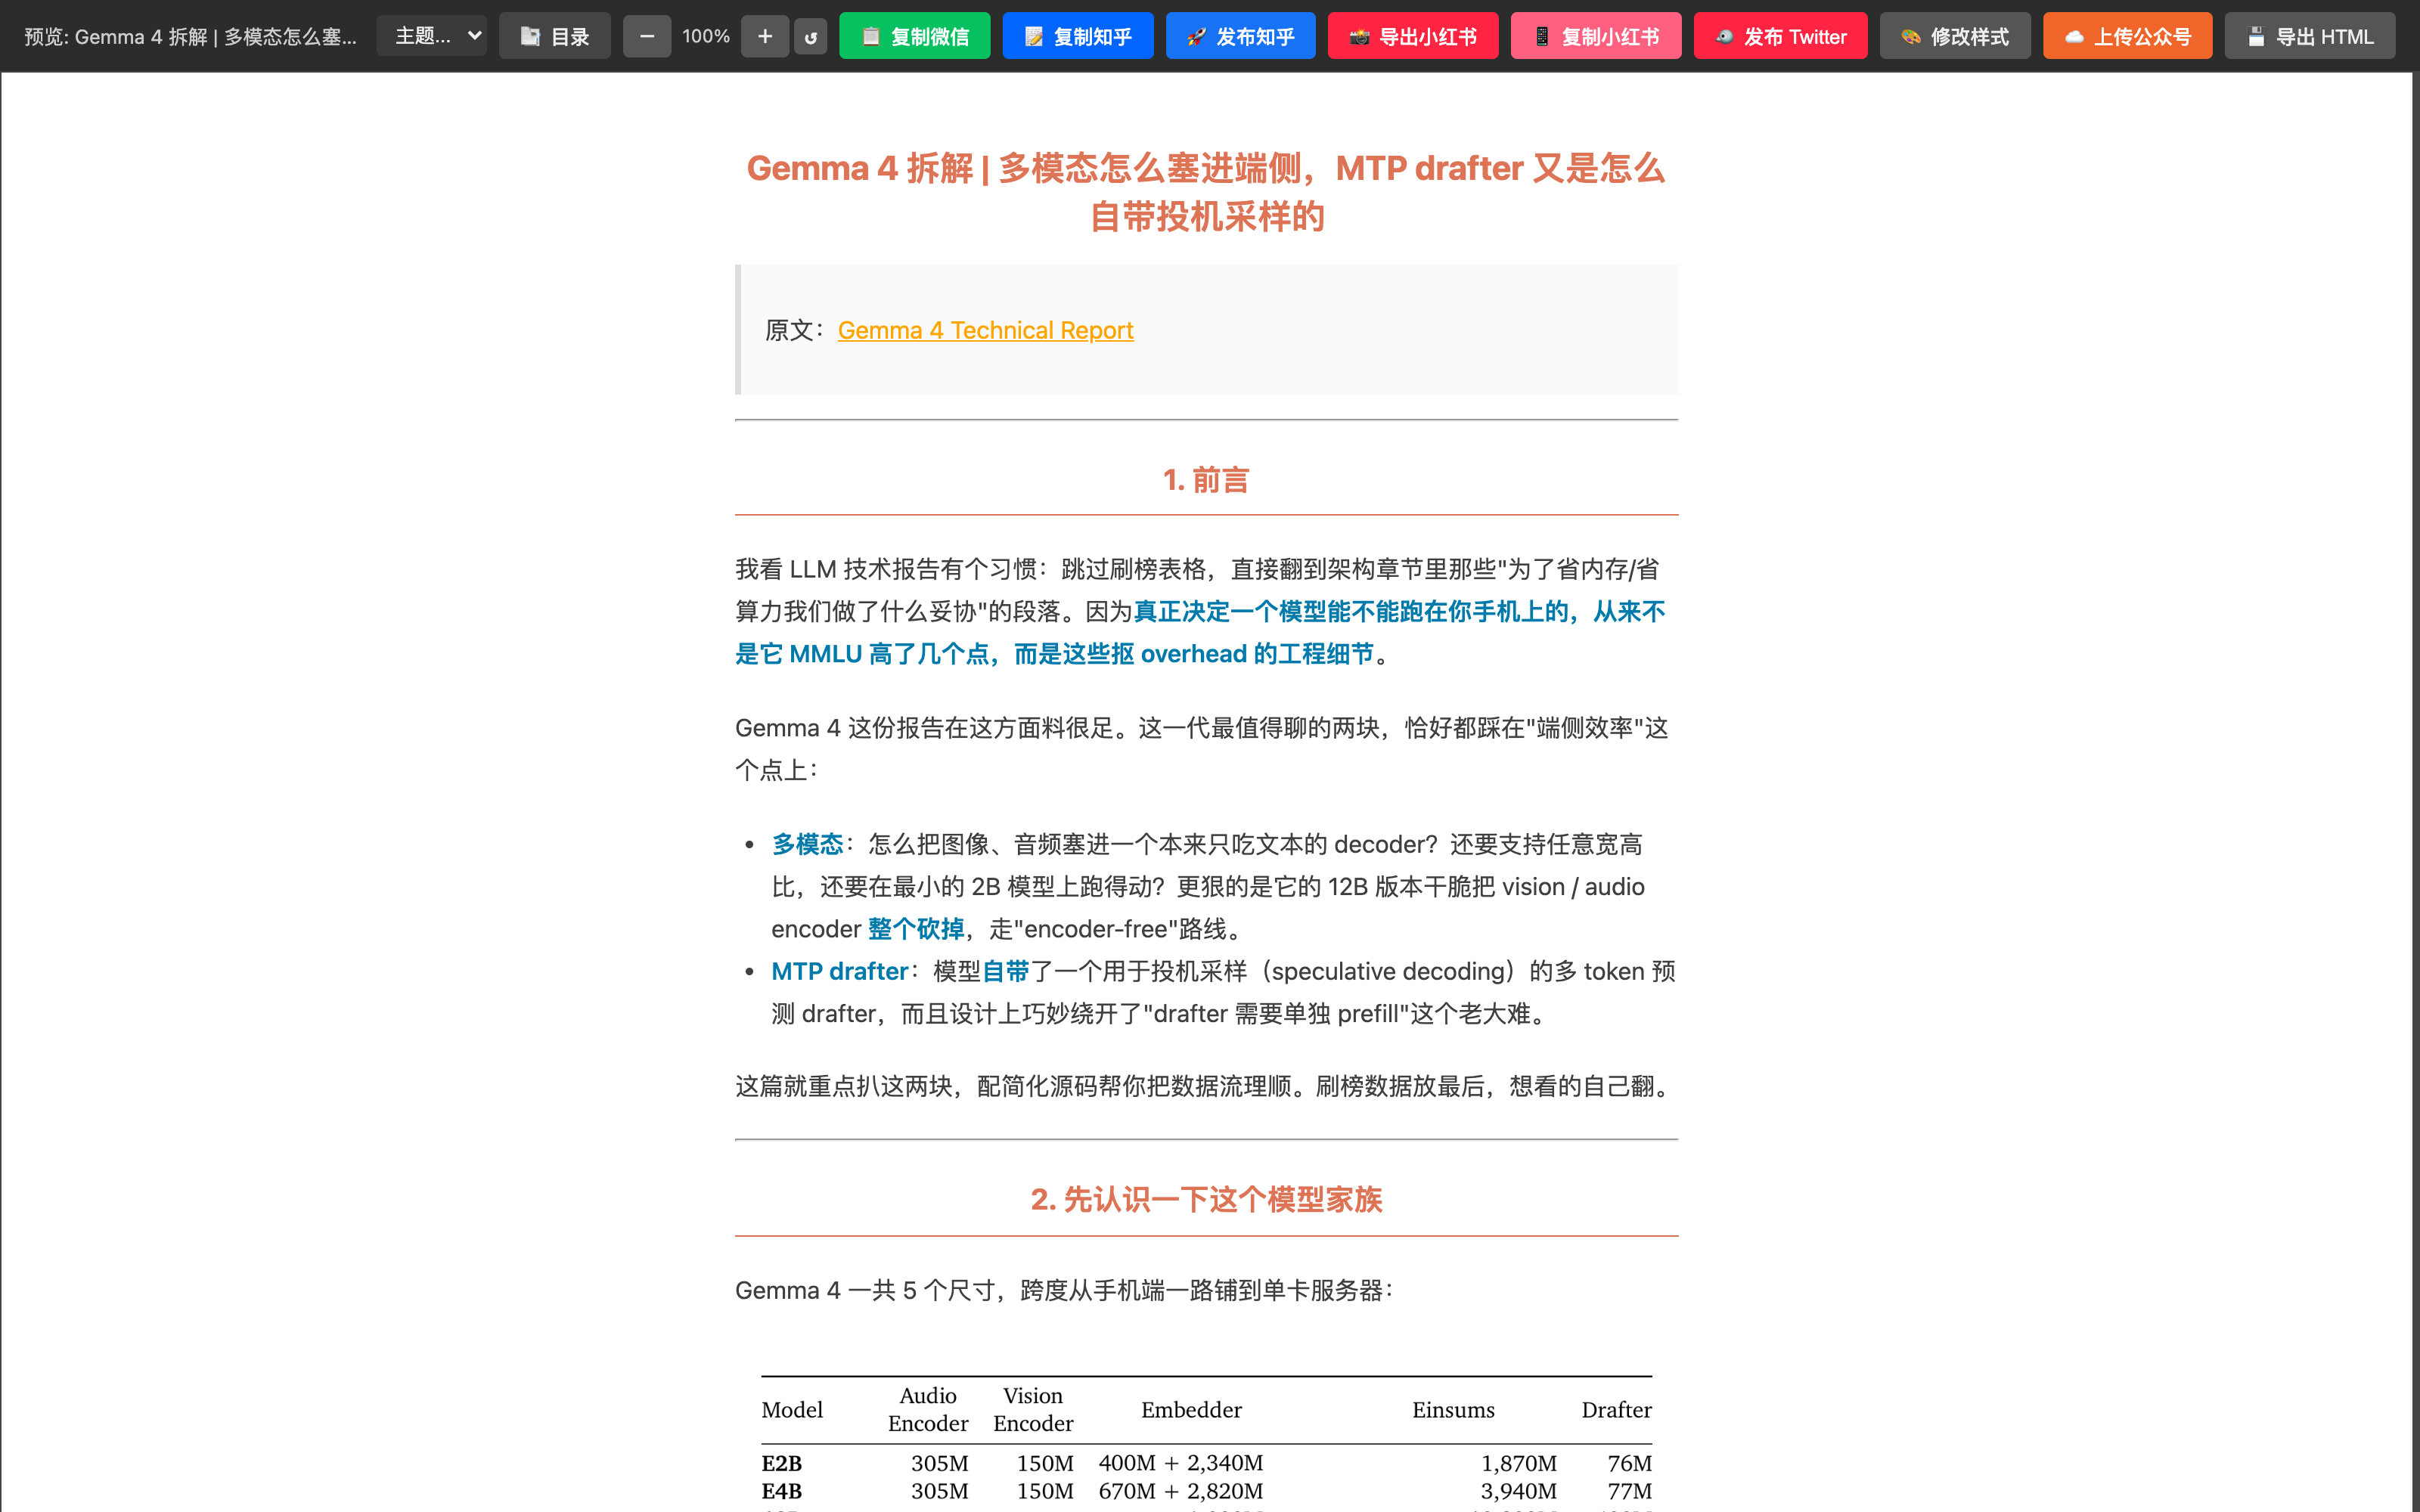Open 修改样式 style editor
This screenshot has width=2420, height=1512.
pyautogui.click(x=1955, y=36)
